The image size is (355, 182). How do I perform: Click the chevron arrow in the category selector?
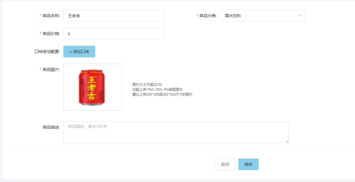(x=300, y=16)
